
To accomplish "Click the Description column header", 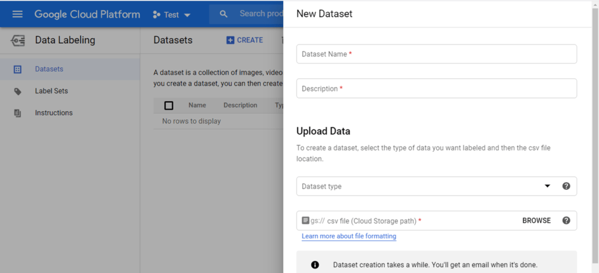I will point(240,105).
